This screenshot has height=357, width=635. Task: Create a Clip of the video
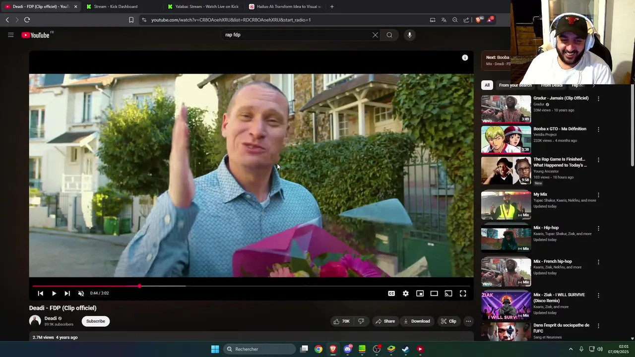(x=448, y=321)
